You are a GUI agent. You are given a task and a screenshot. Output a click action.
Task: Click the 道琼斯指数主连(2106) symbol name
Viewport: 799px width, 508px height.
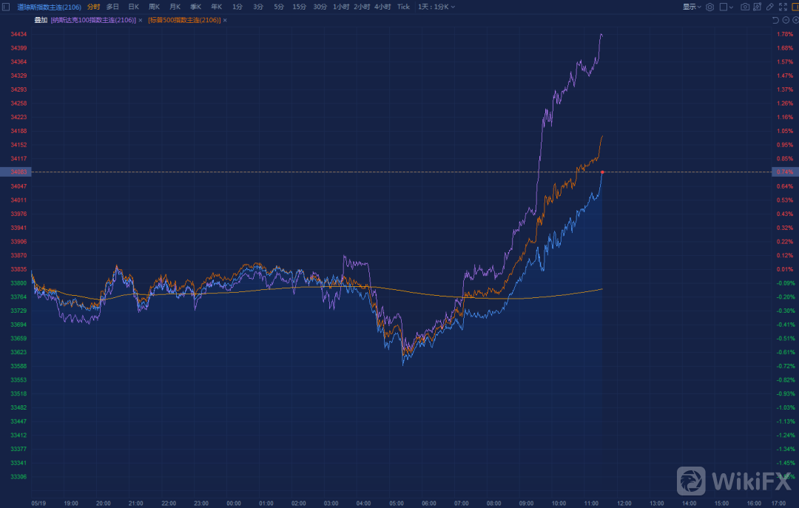(x=49, y=7)
